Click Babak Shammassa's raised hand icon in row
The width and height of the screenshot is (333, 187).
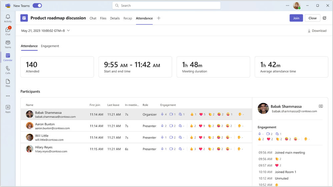click(240, 114)
